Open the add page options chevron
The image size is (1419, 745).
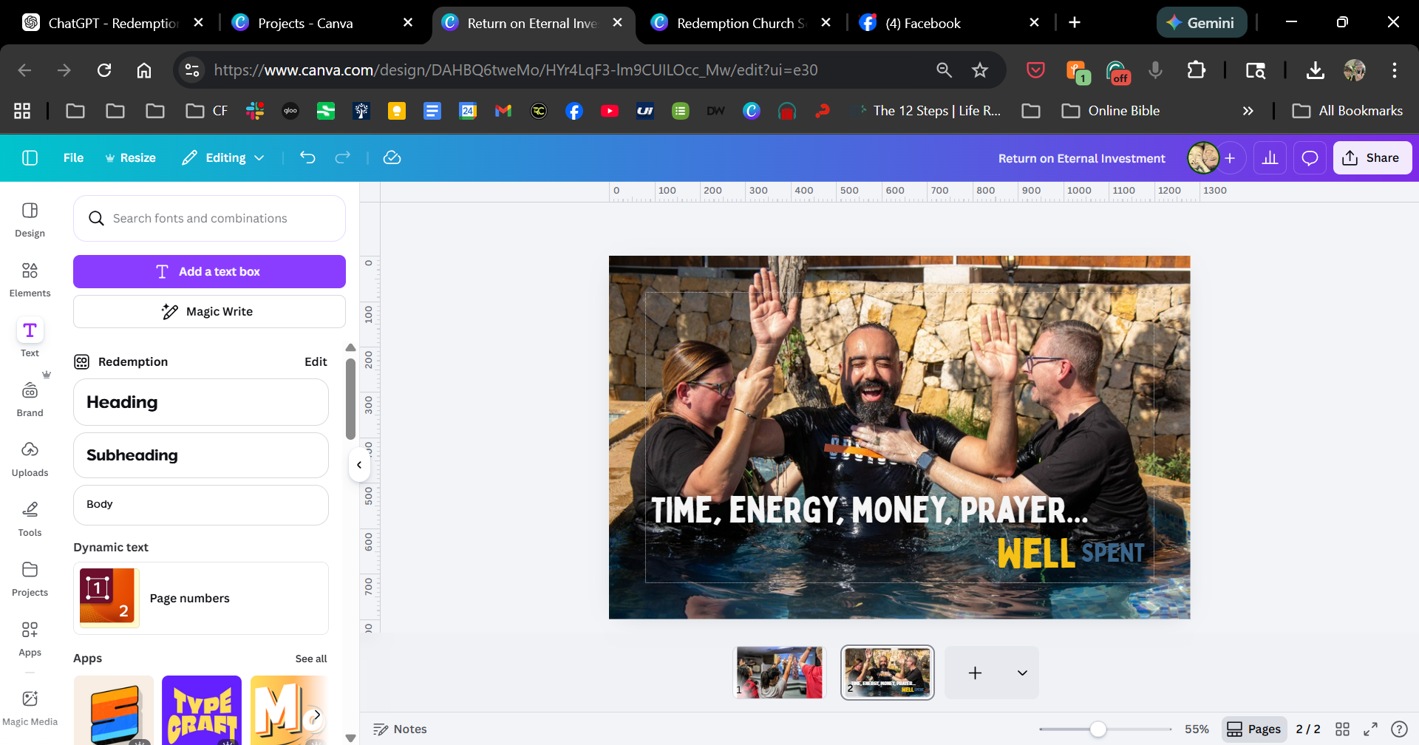(x=1022, y=673)
